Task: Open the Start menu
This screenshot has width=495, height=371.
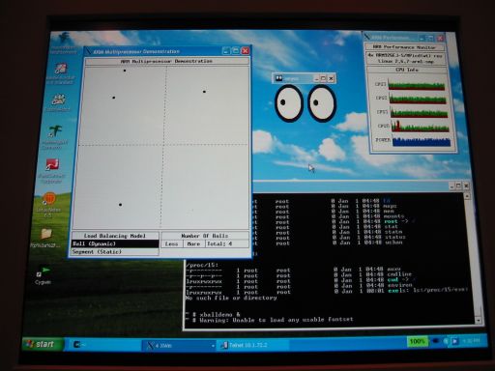Action: pos(42,344)
